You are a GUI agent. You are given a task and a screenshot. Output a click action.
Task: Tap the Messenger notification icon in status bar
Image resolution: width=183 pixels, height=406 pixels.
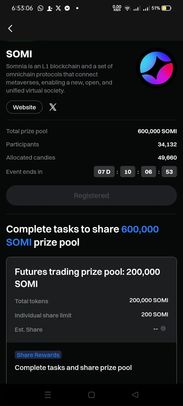67,8
